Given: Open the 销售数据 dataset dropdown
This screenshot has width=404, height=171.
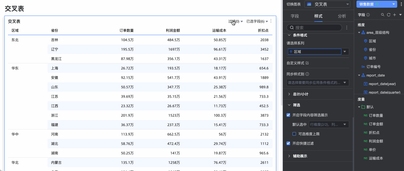Looking at the screenshot, I should pyautogui.click(x=377, y=4).
